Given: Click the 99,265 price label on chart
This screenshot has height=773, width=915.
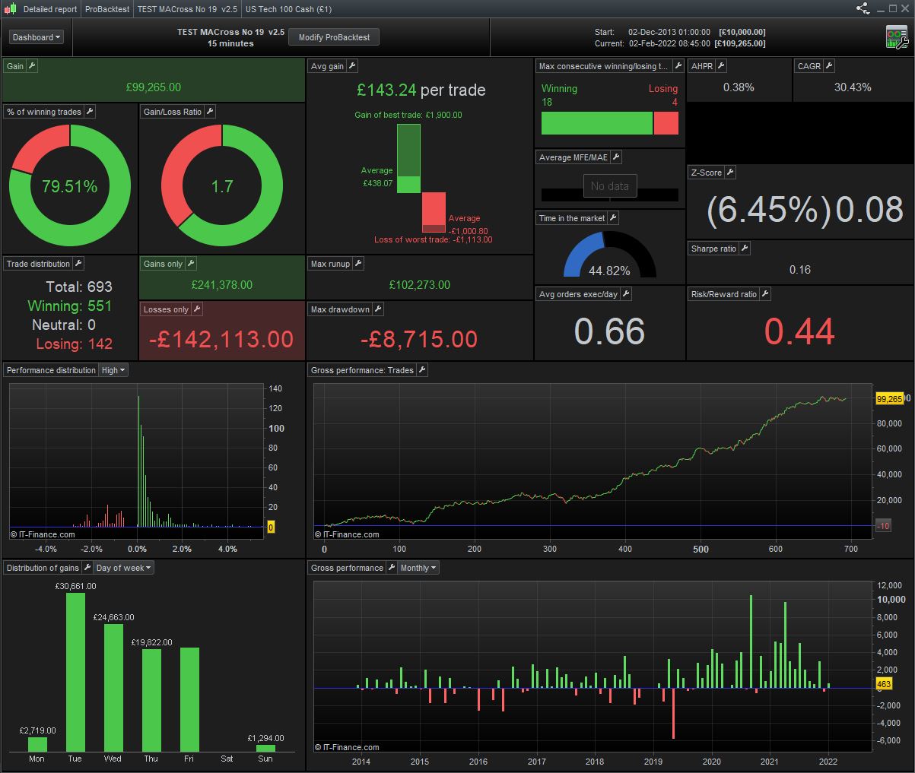Looking at the screenshot, I should tap(889, 398).
